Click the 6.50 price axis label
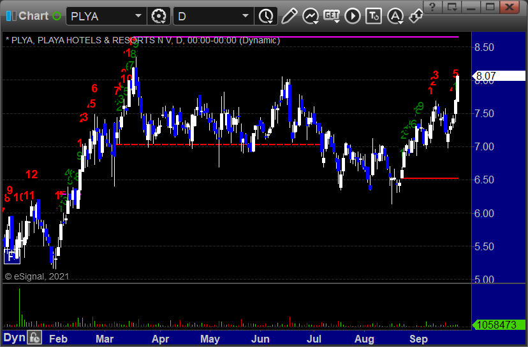Screen dimensions: 528x347 tap(484, 180)
